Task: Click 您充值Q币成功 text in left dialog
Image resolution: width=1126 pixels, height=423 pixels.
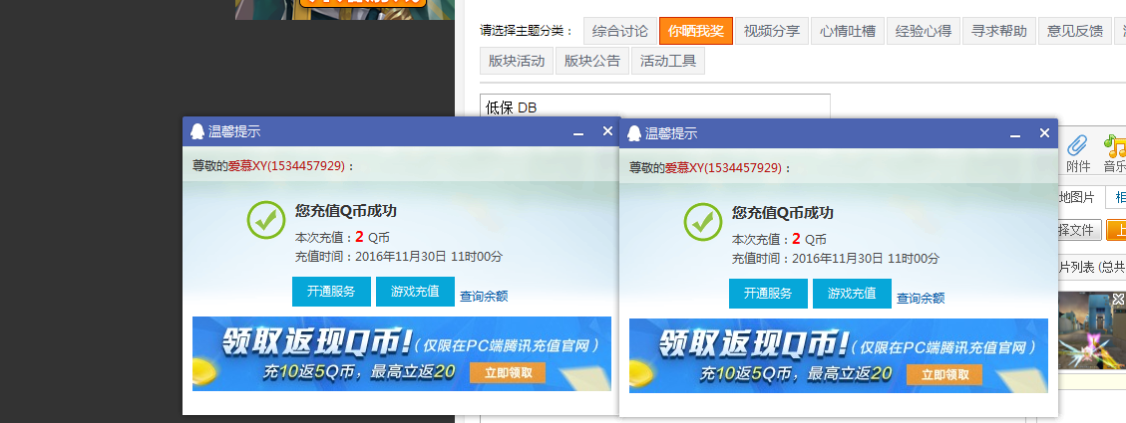Action: (345, 211)
